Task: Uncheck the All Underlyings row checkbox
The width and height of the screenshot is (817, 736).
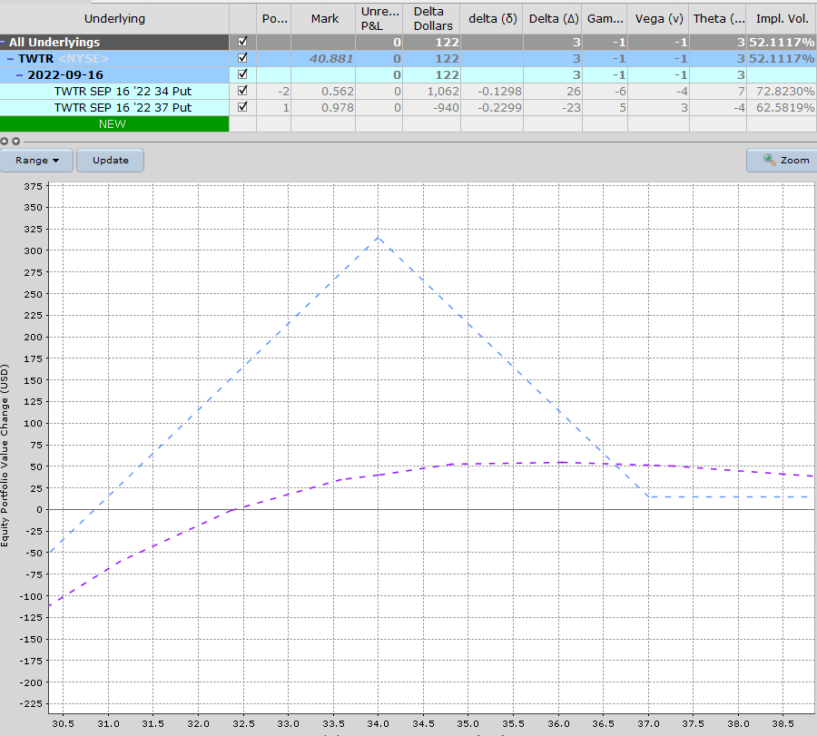Action: [241, 42]
